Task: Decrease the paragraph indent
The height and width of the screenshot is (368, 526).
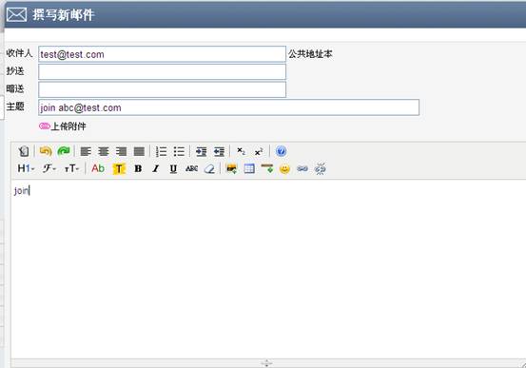Action: point(219,151)
